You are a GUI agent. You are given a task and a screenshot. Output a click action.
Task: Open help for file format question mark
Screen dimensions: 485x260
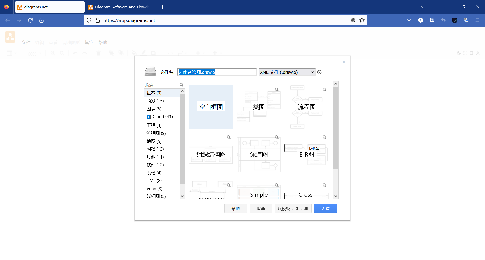click(319, 72)
